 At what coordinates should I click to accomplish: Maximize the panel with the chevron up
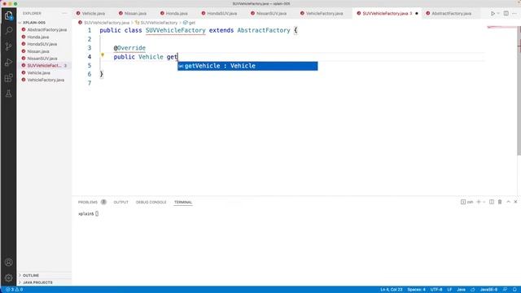pos(508,202)
